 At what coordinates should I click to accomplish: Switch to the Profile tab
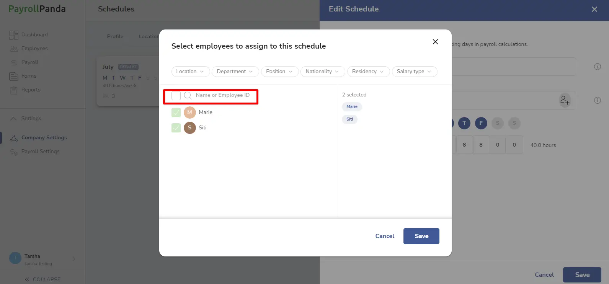(x=115, y=37)
